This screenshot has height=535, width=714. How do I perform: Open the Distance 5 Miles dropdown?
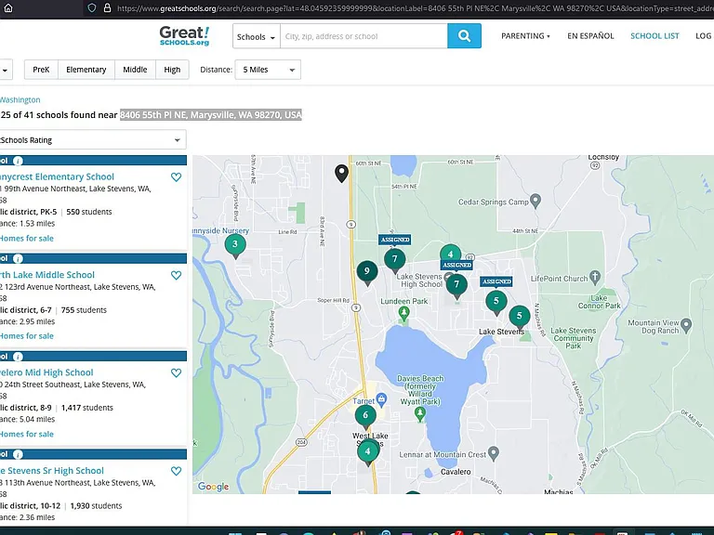pos(268,70)
